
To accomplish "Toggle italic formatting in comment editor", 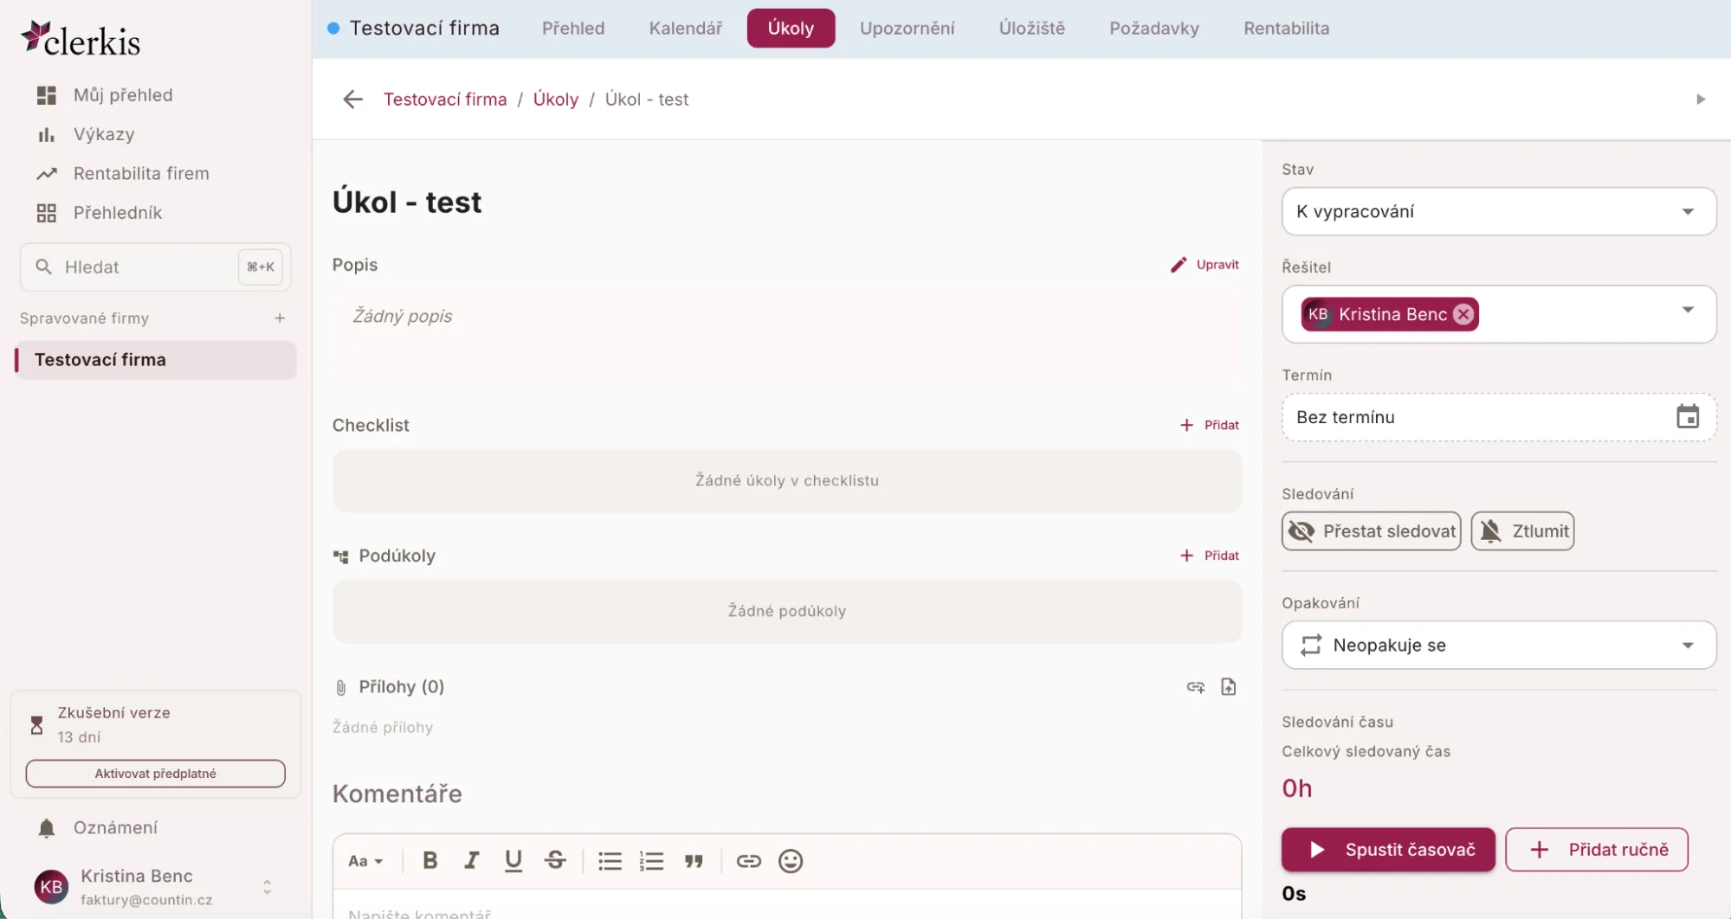I will pyautogui.click(x=471, y=860).
